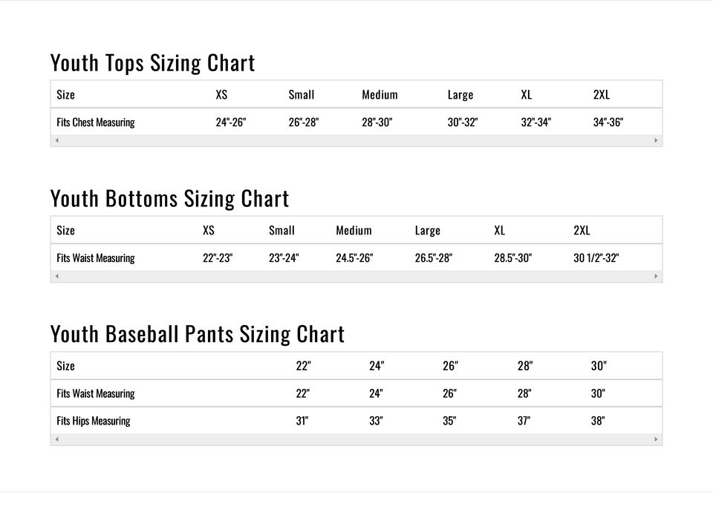Click left scroll arrow under Youth Bottoms table
Viewport: 713px width, 518px height.
(x=57, y=276)
